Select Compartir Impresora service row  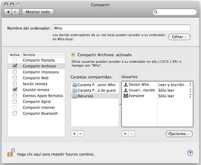36,72
